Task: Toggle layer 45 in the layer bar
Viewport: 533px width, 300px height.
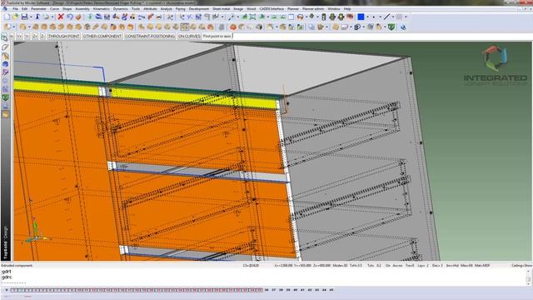Action: (x=331, y=290)
